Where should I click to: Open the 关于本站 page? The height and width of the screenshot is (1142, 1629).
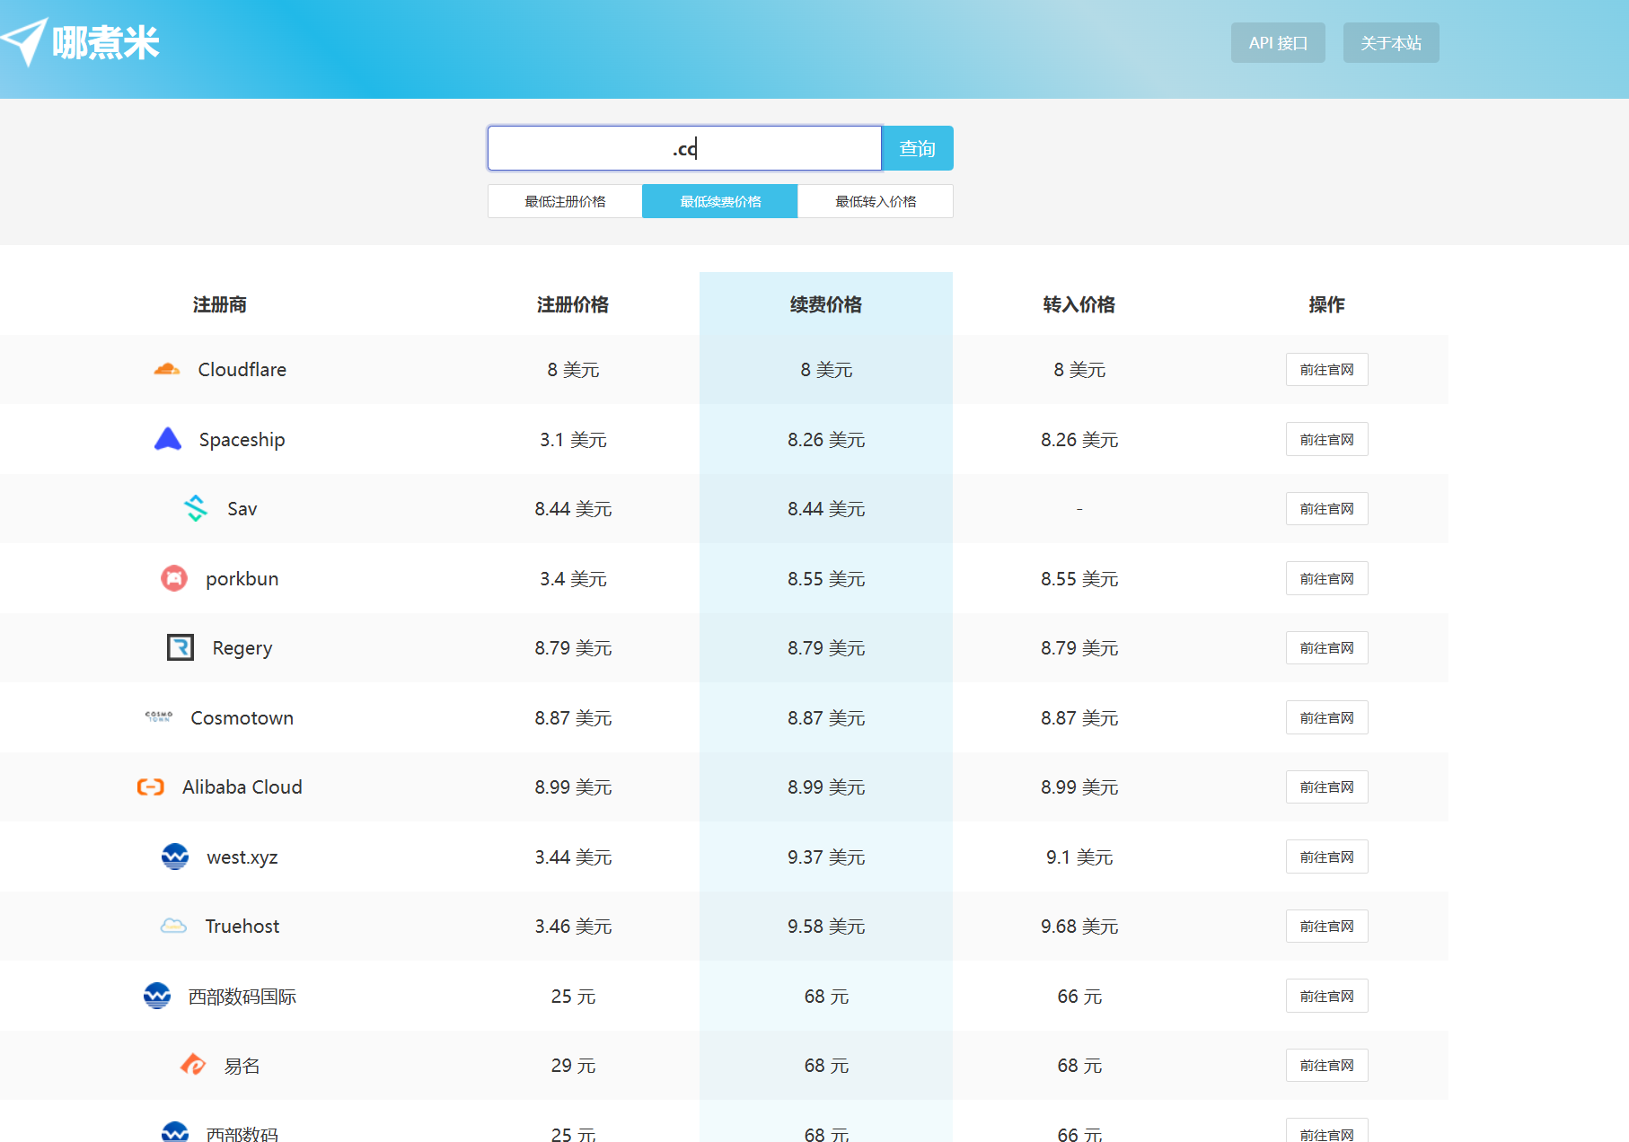coord(1391,43)
